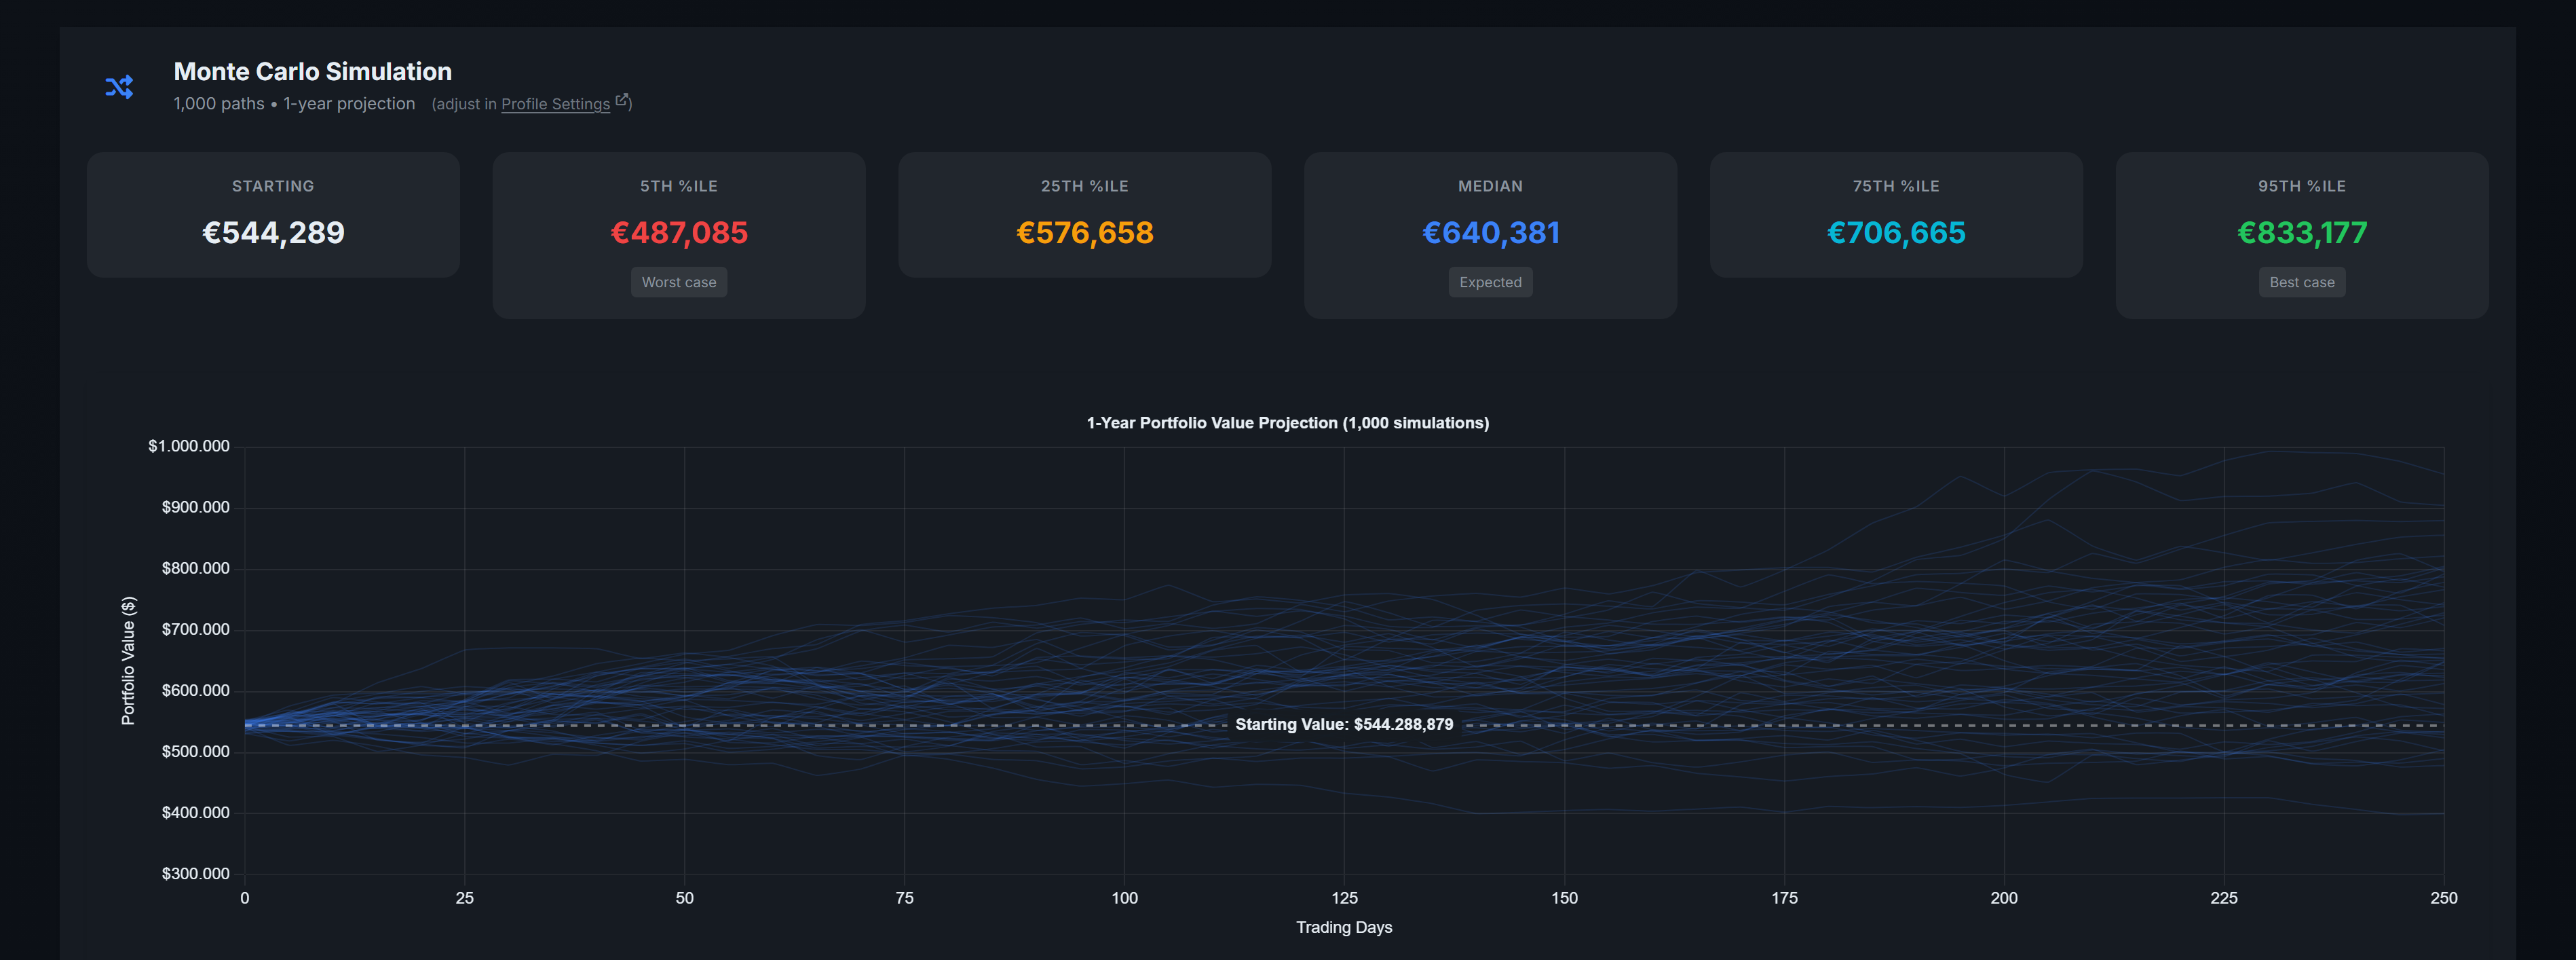Click the external-link icon after Profile Settings
Image resolution: width=2576 pixels, height=960 pixels.
(623, 100)
